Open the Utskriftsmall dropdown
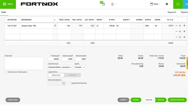188x106 pixels. tap(60, 67)
